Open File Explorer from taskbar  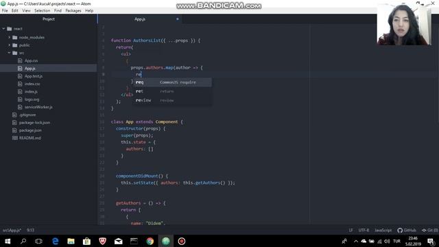[x=71, y=241]
